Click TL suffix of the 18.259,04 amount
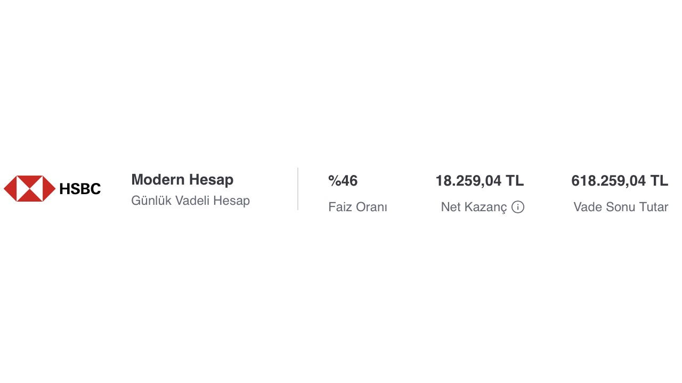Image resolution: width=682 pixels, height=383 pixels. coord(515,181)
